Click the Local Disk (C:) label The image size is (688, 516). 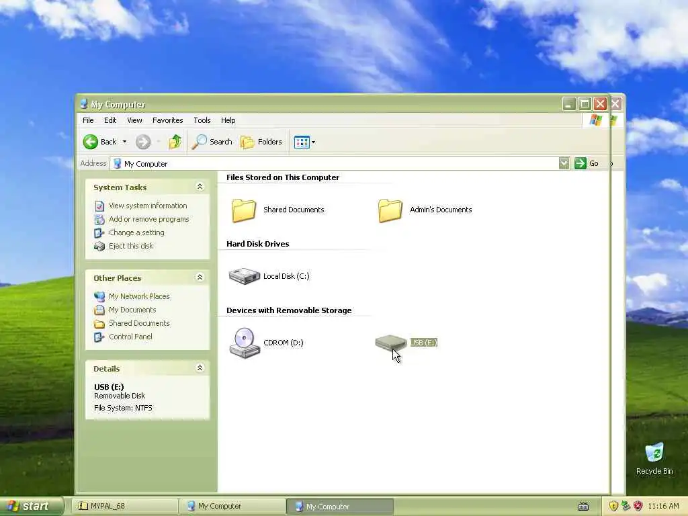286,276
